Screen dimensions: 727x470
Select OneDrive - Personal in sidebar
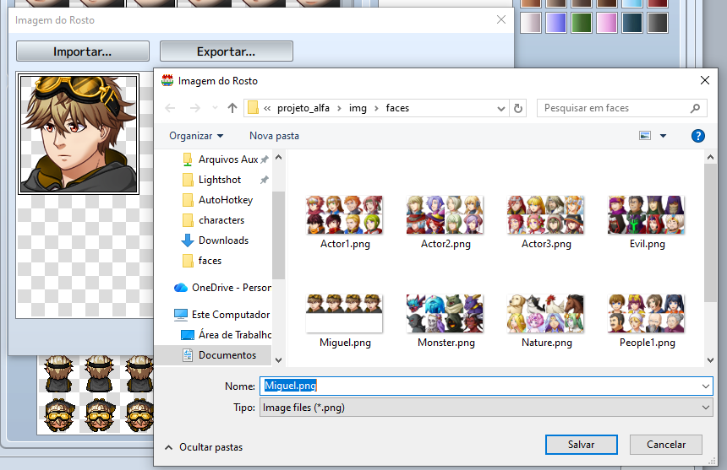point(222,288)
